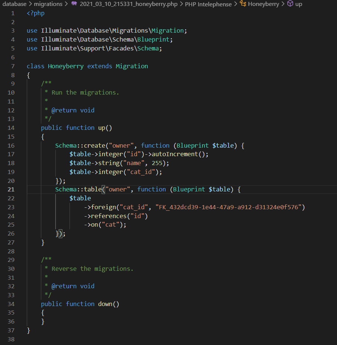Click 'Blueprint' in the line 4 use statement
The image size is (337, 345).
[x=153, y=40]
